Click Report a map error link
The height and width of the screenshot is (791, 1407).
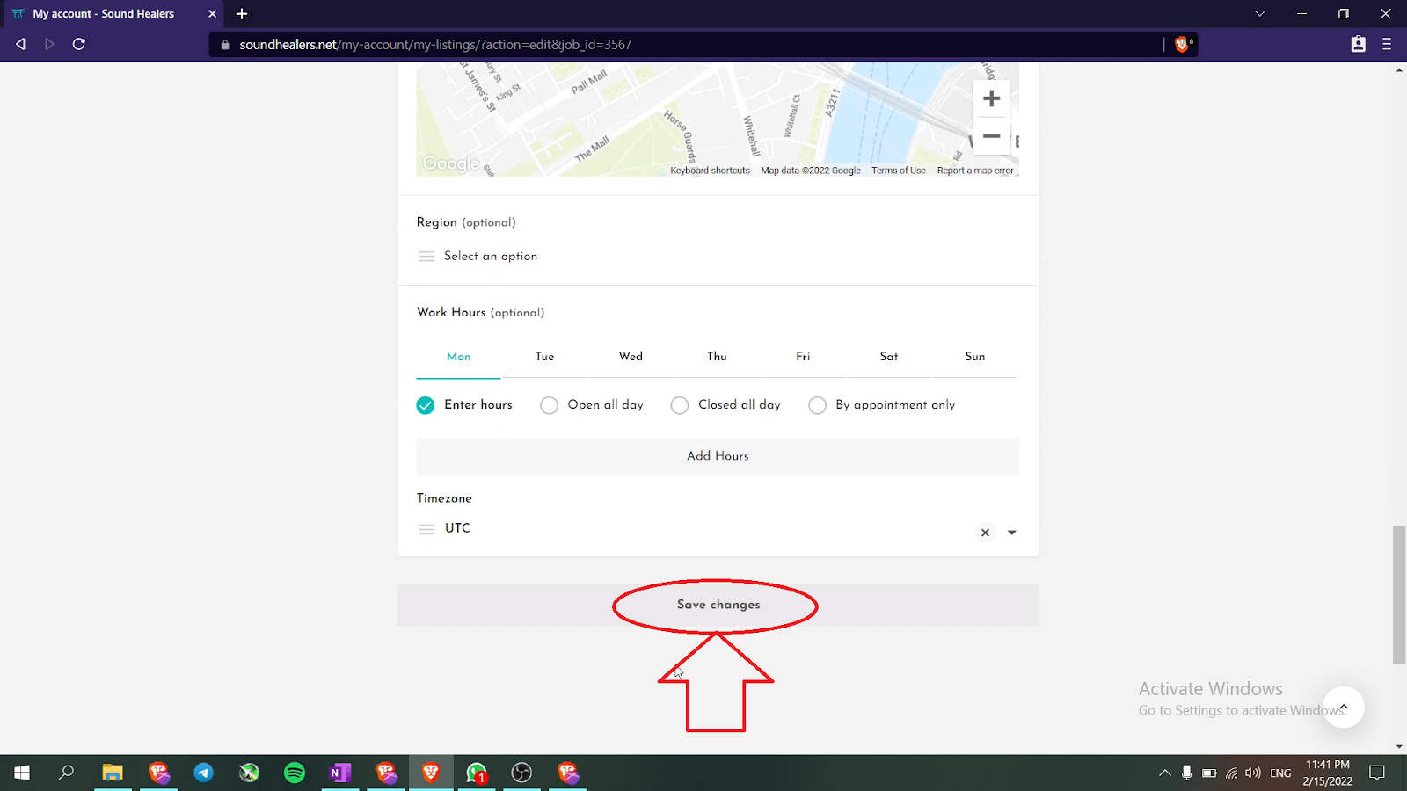click(x=975, y=171)
